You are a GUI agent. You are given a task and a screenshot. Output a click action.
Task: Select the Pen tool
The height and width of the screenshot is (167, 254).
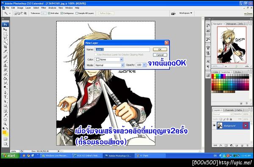pos(5,92)
